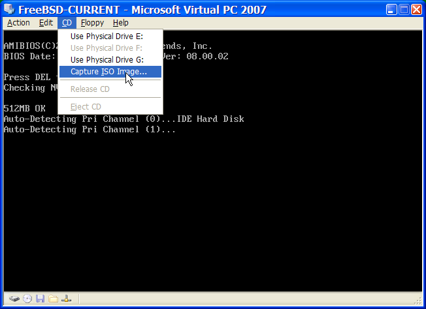This screenshot has width=426, height=309.
Task: Maximize the Virtual PC window
Action: click(403, 10)
